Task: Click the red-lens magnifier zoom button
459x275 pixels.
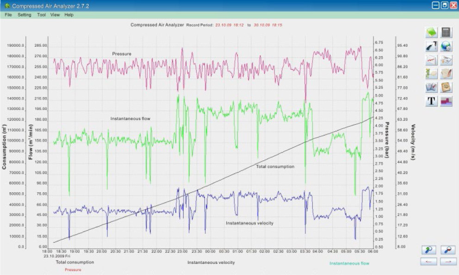Action: coord(448,250)
